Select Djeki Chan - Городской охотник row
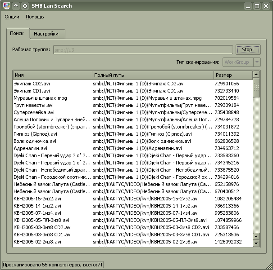This screenshot has width=273, height=270. pos(132,177)
